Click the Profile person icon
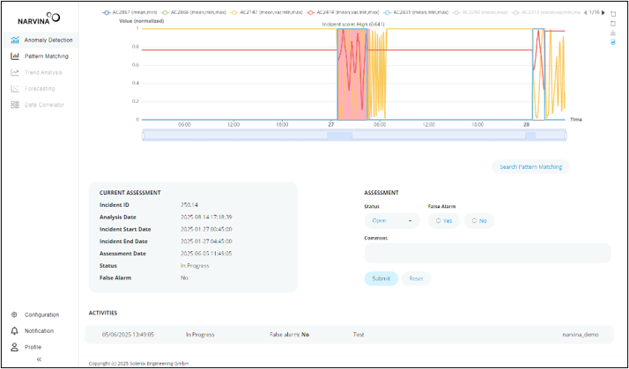Screen dimensions: 629x369 14,347
